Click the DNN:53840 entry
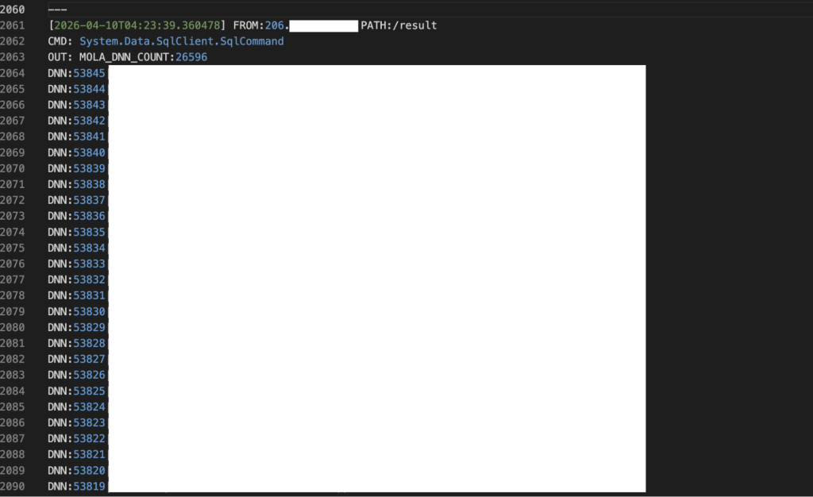 coord(76,152)
